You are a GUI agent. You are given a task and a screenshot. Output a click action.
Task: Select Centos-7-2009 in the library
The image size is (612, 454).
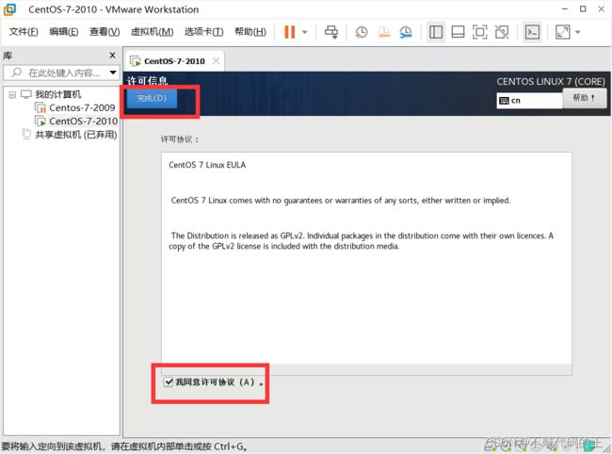pos(82,107)
